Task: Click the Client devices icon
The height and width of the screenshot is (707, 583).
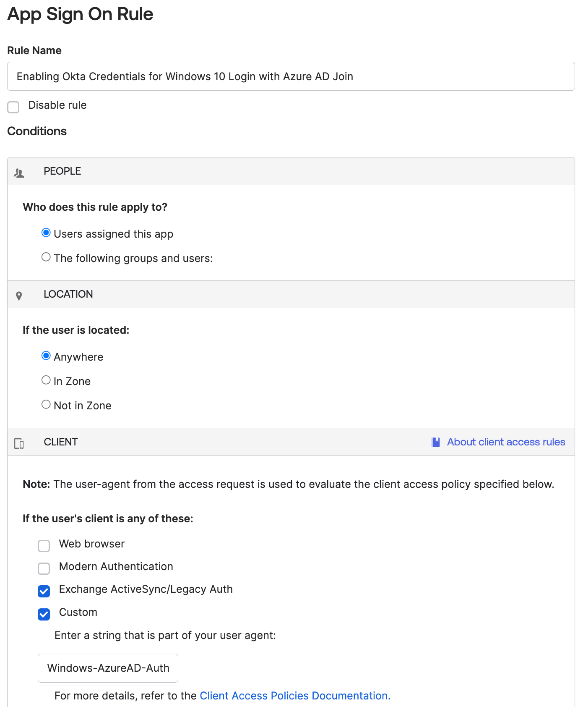Action: pos(19,443)
